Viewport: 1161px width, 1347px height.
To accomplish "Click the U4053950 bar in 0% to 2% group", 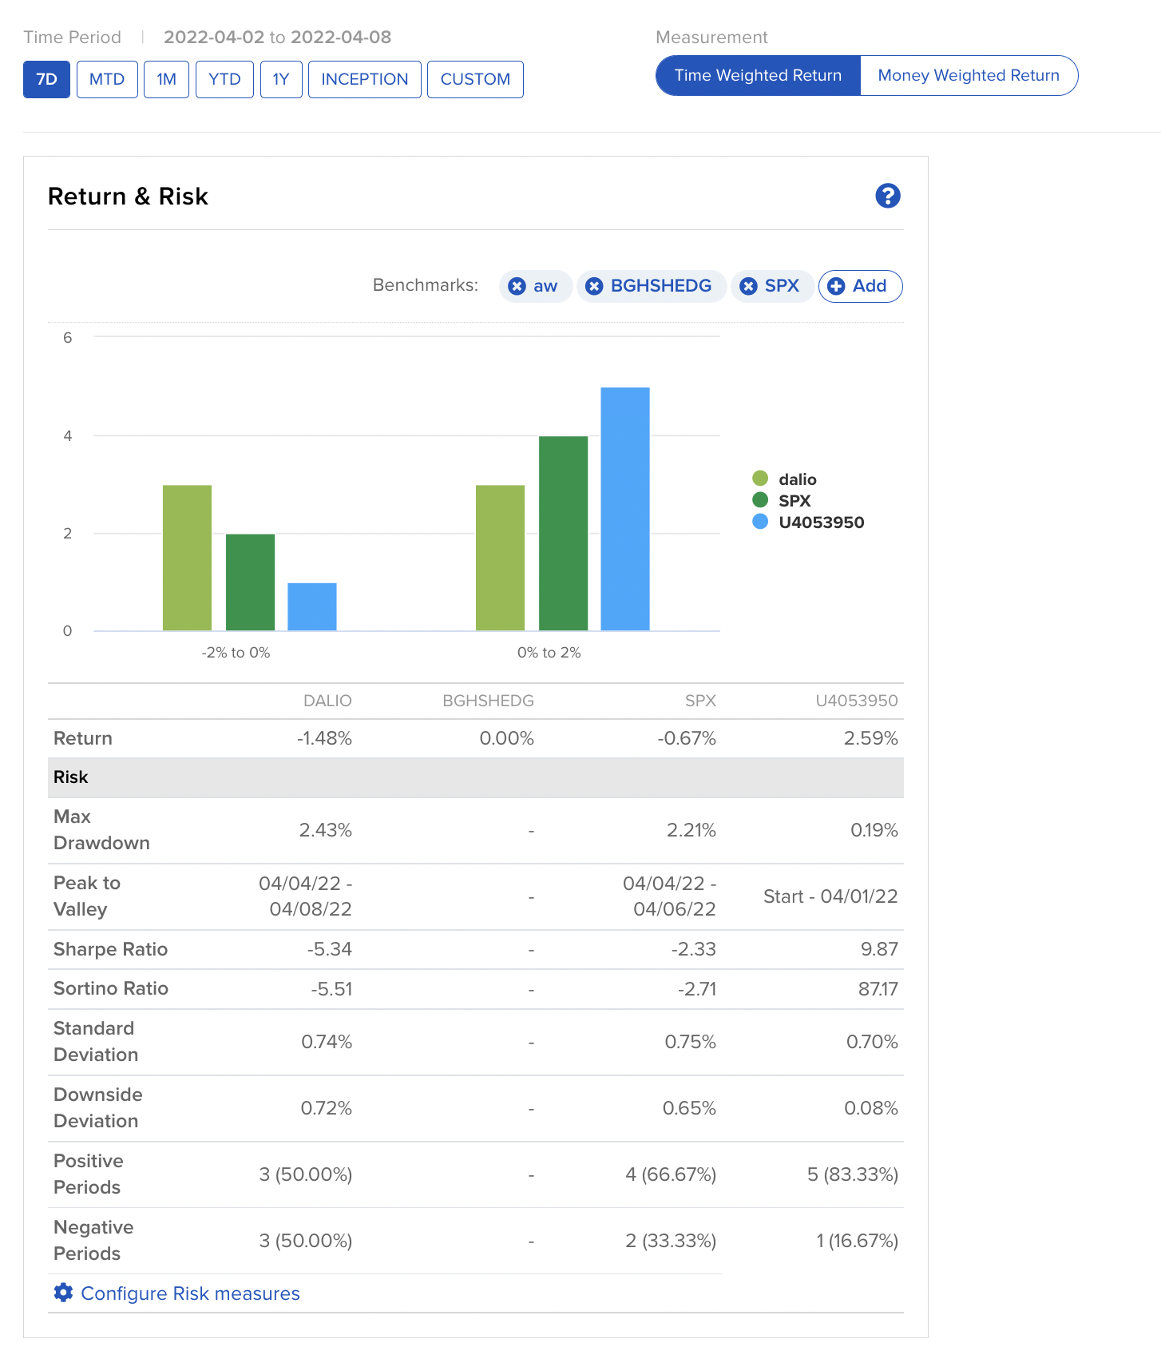I will click(624, 509).
